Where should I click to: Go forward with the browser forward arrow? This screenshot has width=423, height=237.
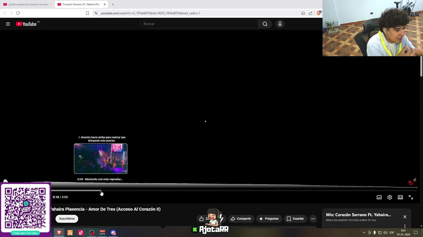point(11,13)
